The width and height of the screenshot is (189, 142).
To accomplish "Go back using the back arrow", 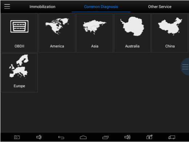I will coord(61,137).
